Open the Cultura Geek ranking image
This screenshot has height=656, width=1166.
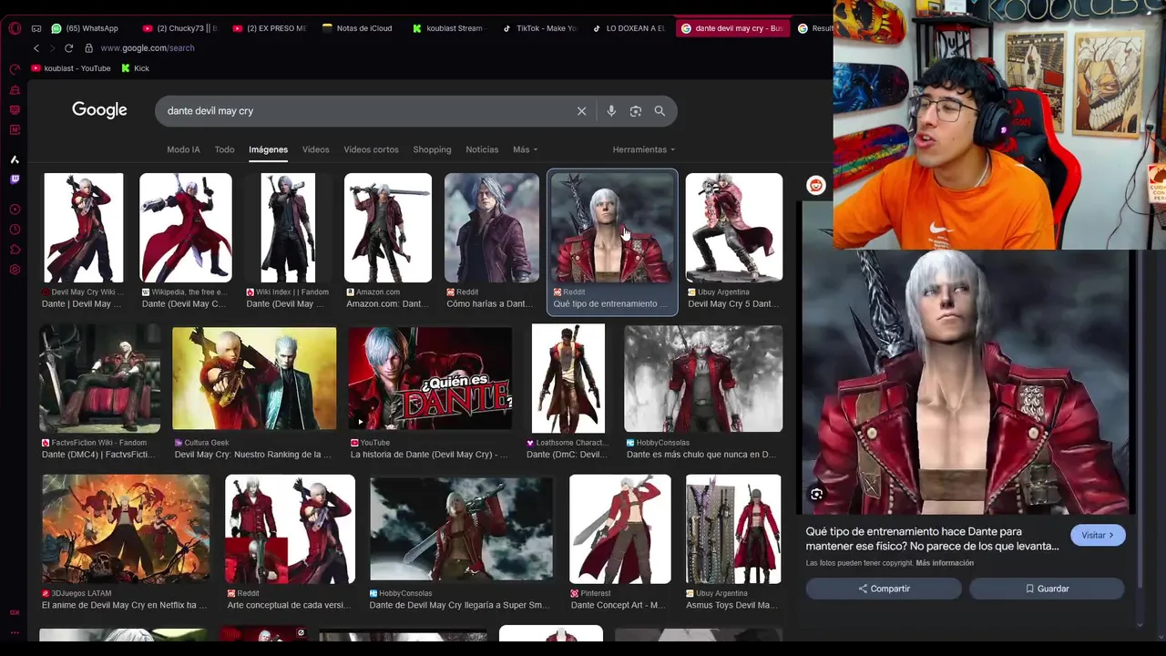254,379
